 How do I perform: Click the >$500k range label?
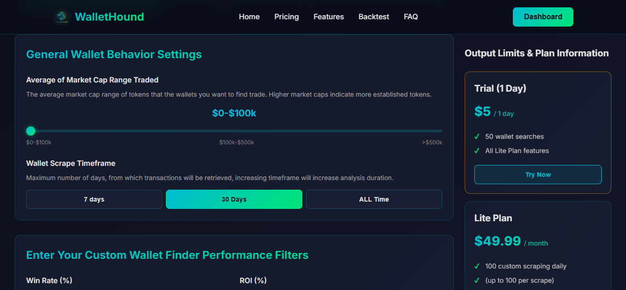point(432,142)
